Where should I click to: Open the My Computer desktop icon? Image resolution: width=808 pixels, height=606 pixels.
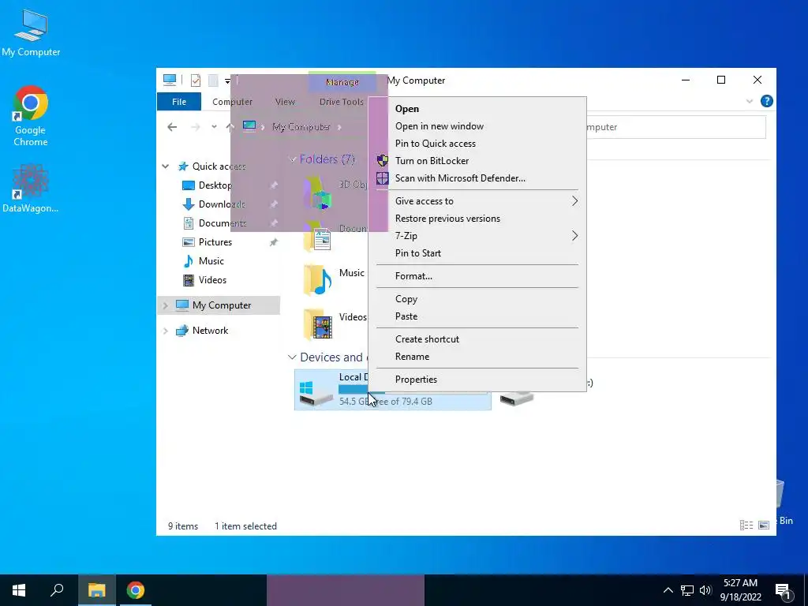pos(31,33)
